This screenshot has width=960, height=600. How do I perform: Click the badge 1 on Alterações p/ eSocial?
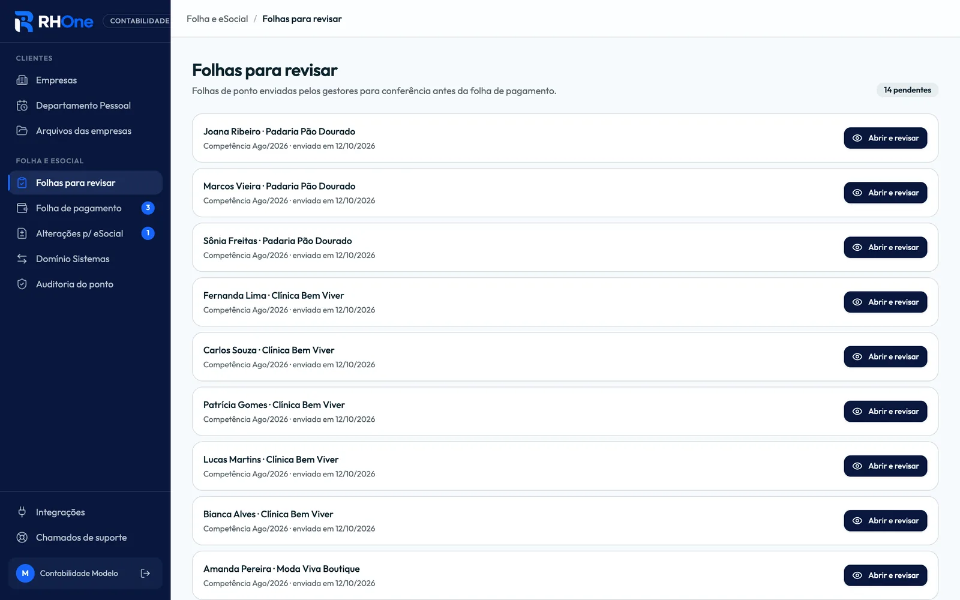coord(148,233)
